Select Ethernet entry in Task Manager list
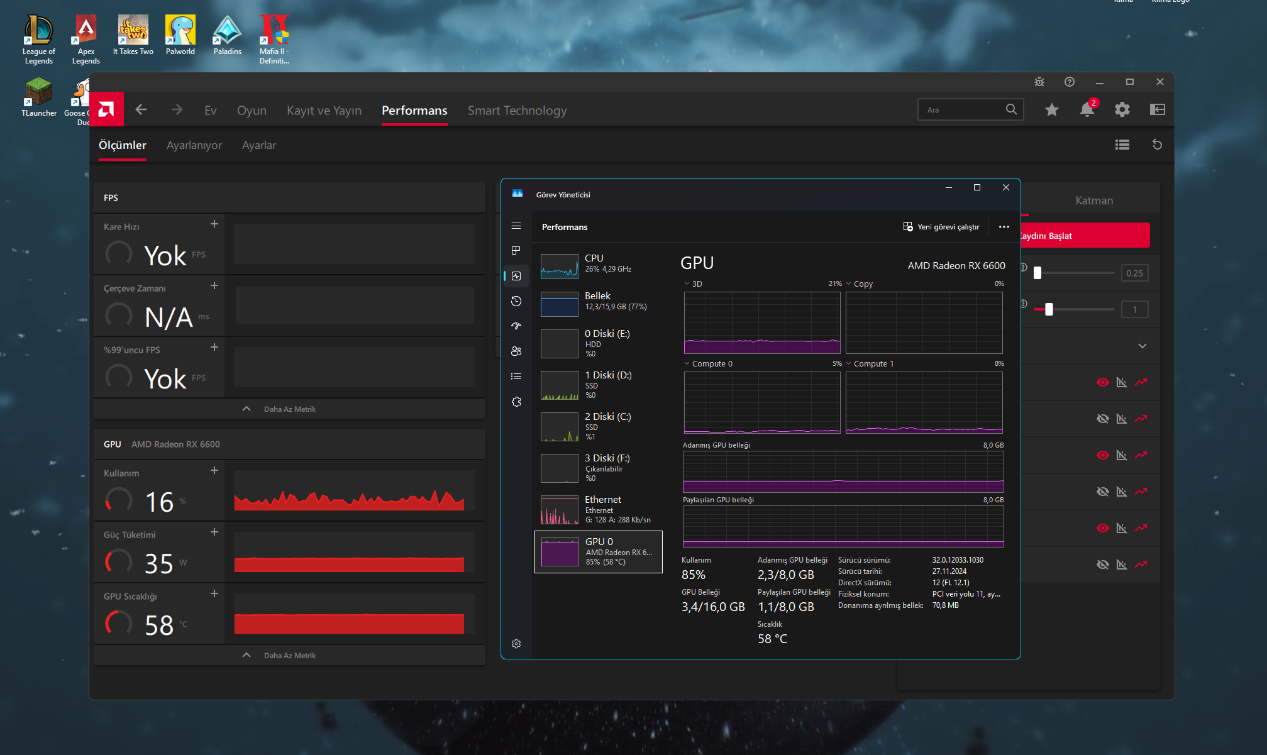The width and height of the screenshot is (1267, 755). point(598,509)
